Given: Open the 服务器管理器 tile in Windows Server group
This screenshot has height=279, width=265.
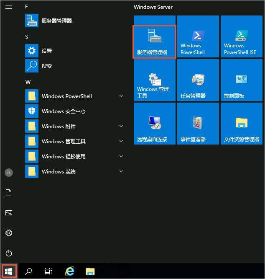Looking at the screenshot, I should [x=154, y=36].
